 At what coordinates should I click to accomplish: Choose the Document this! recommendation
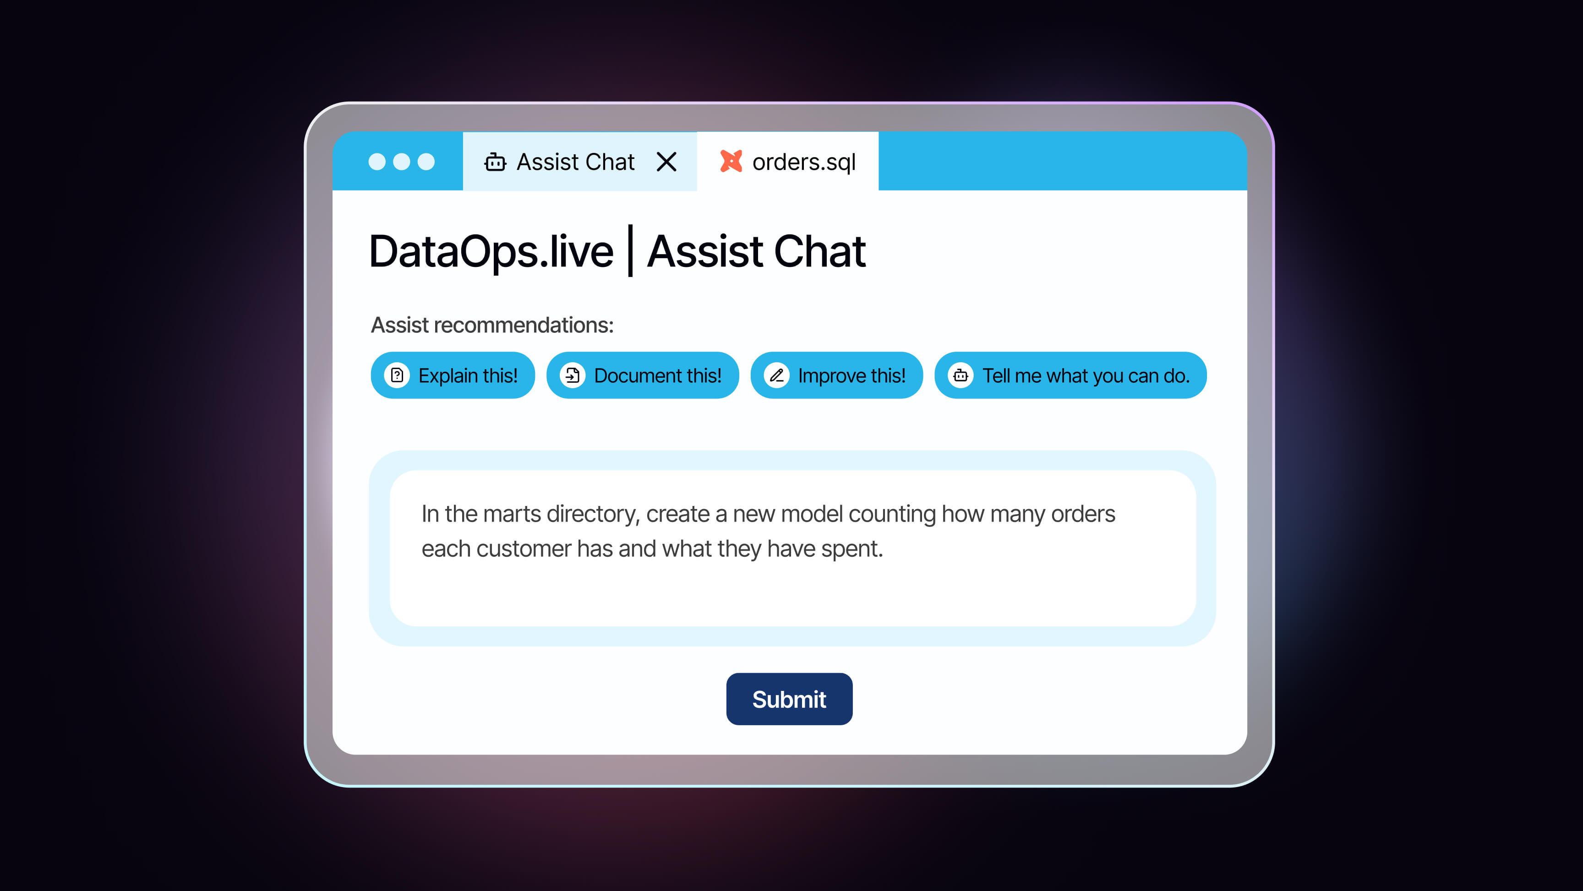tap(643, 375)
